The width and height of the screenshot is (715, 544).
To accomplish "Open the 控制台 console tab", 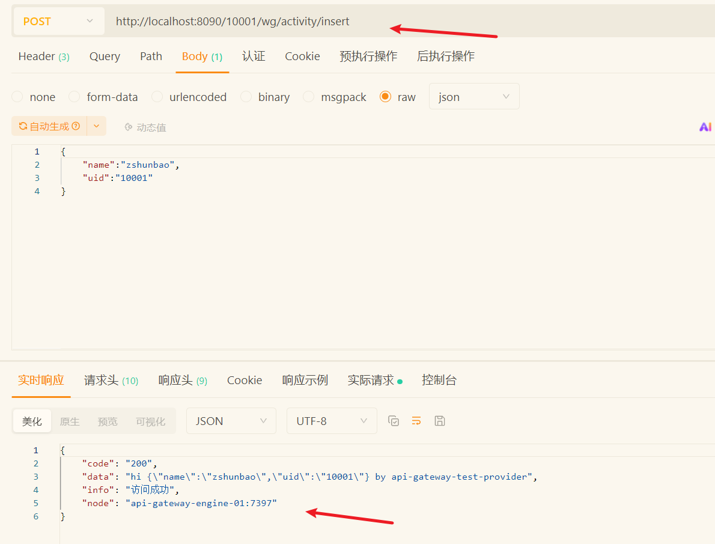I will click(x=439, y=380).
